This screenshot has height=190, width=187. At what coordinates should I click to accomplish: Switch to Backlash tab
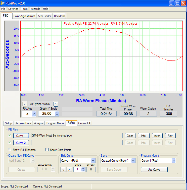[x=60, y=16]
